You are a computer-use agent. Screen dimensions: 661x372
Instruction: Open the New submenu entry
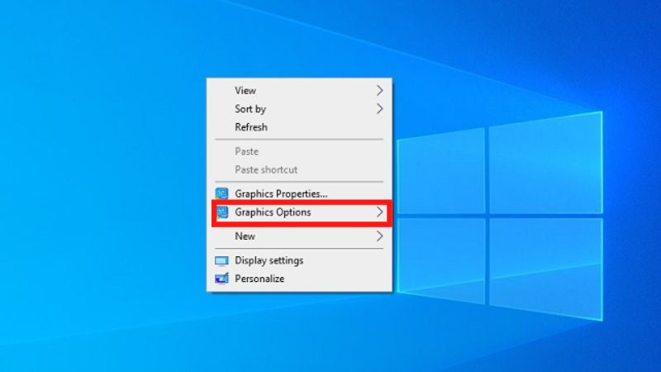click(299, 236)
